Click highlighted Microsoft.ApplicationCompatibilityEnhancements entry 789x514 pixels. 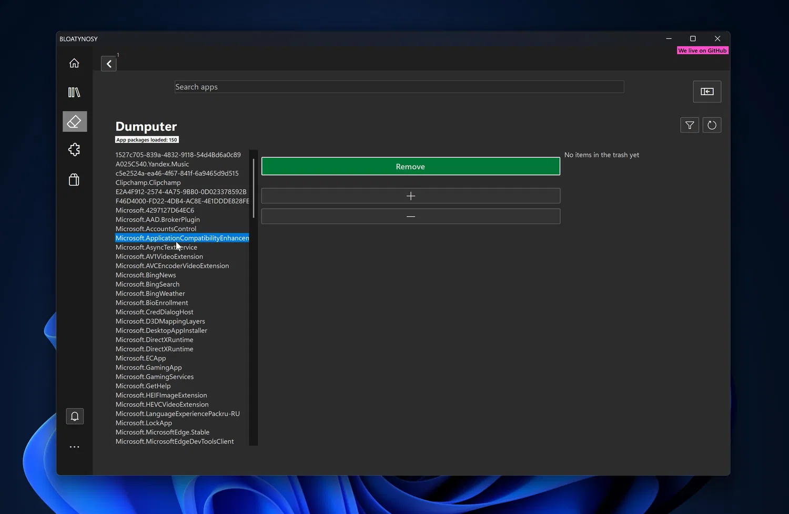(x=182, y=238)
